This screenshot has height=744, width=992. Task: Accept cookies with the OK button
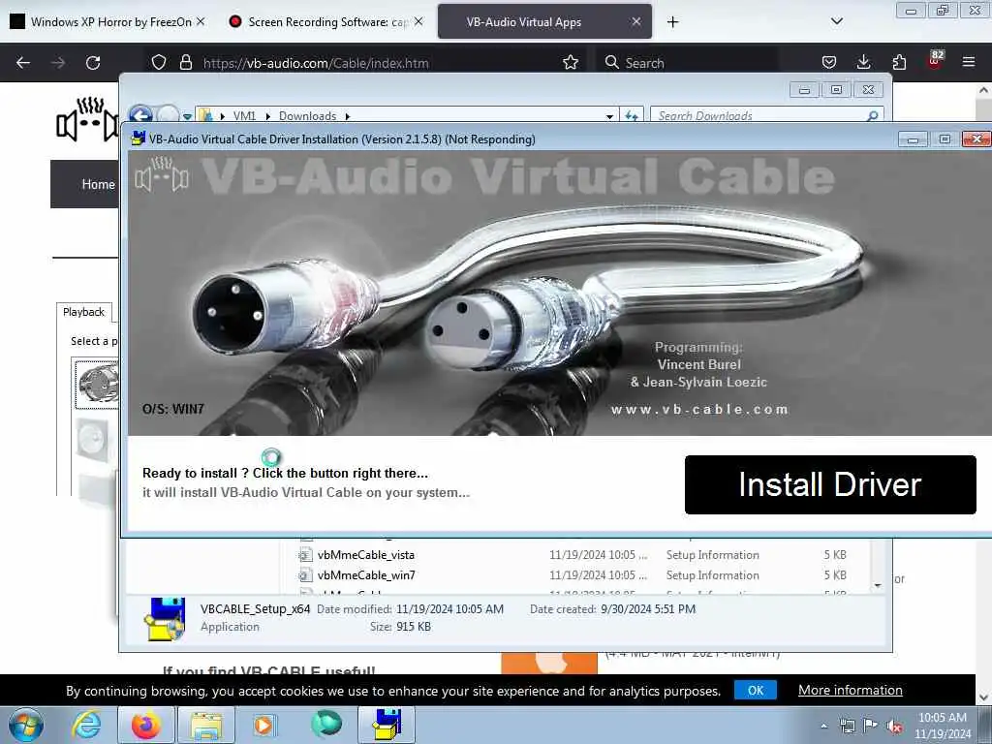coord(756,690)
